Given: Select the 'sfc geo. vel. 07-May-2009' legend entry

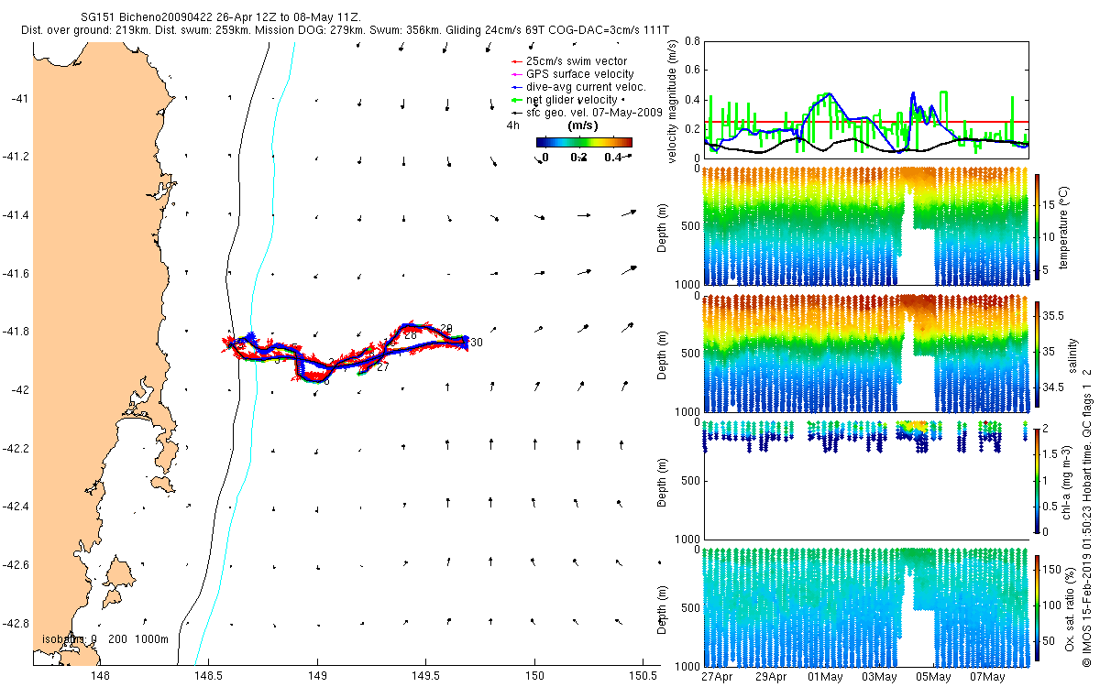Looking at the screenshot, I should click(586, 111).
